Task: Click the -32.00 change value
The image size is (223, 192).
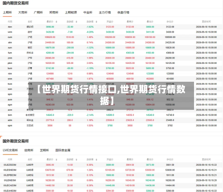Action: pyautogui.click(x=70, y=27)
